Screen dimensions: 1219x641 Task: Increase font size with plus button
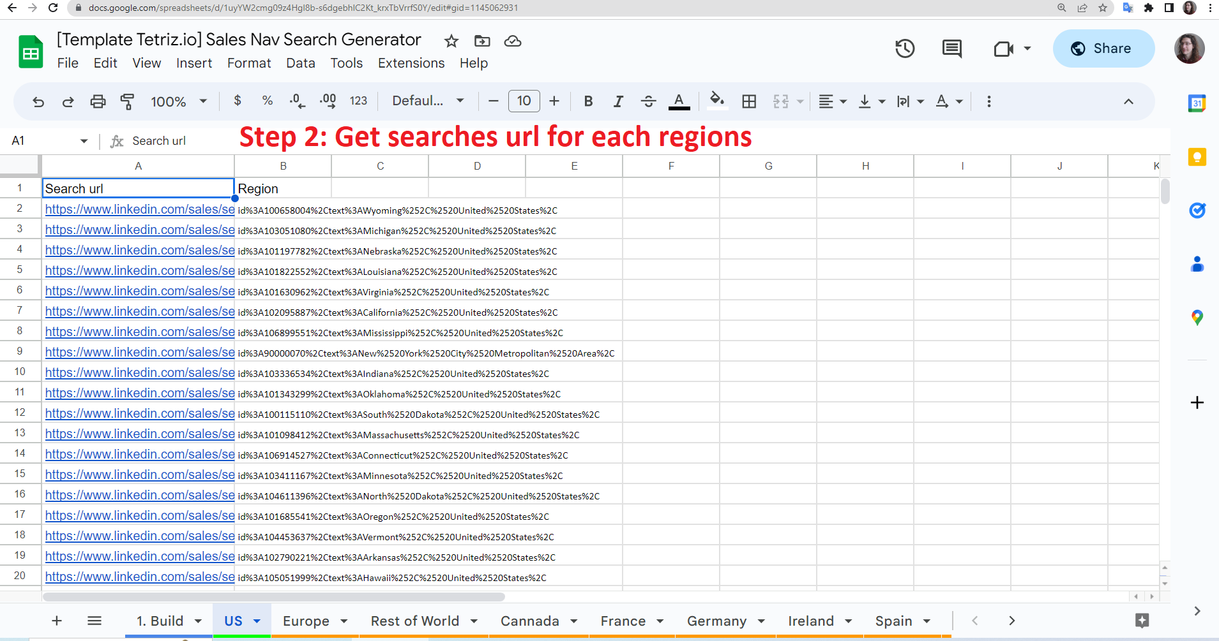click(x=554, y=101)
